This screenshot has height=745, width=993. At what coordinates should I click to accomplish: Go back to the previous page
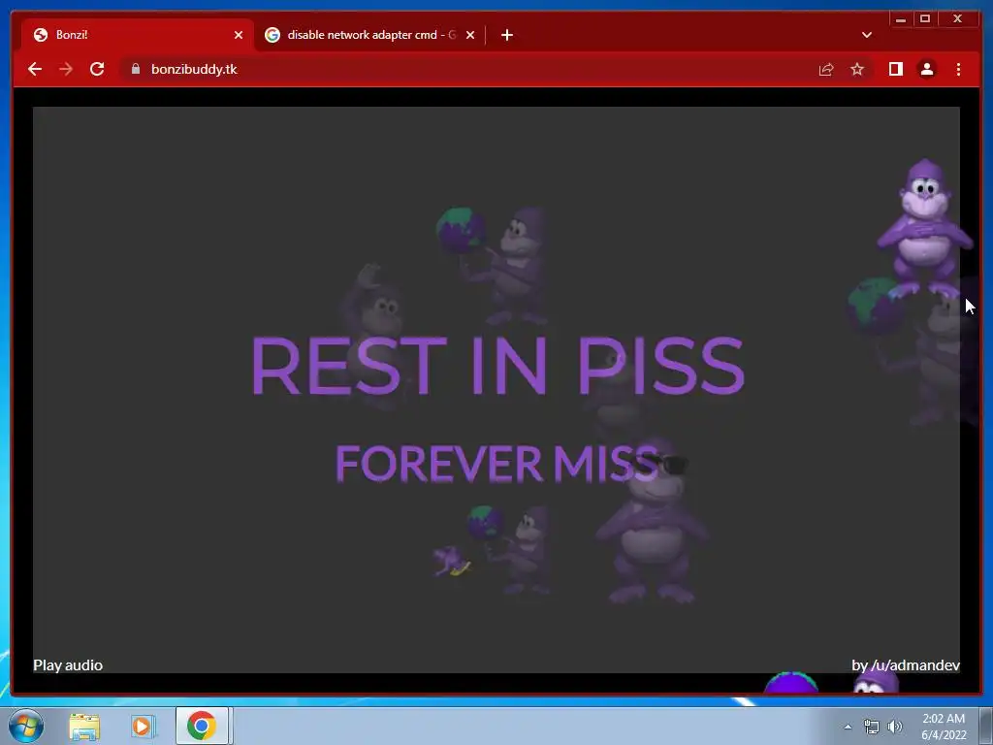(x=35, y=69)
